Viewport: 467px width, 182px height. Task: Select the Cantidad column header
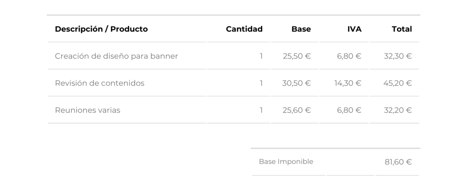coord(244,29)
